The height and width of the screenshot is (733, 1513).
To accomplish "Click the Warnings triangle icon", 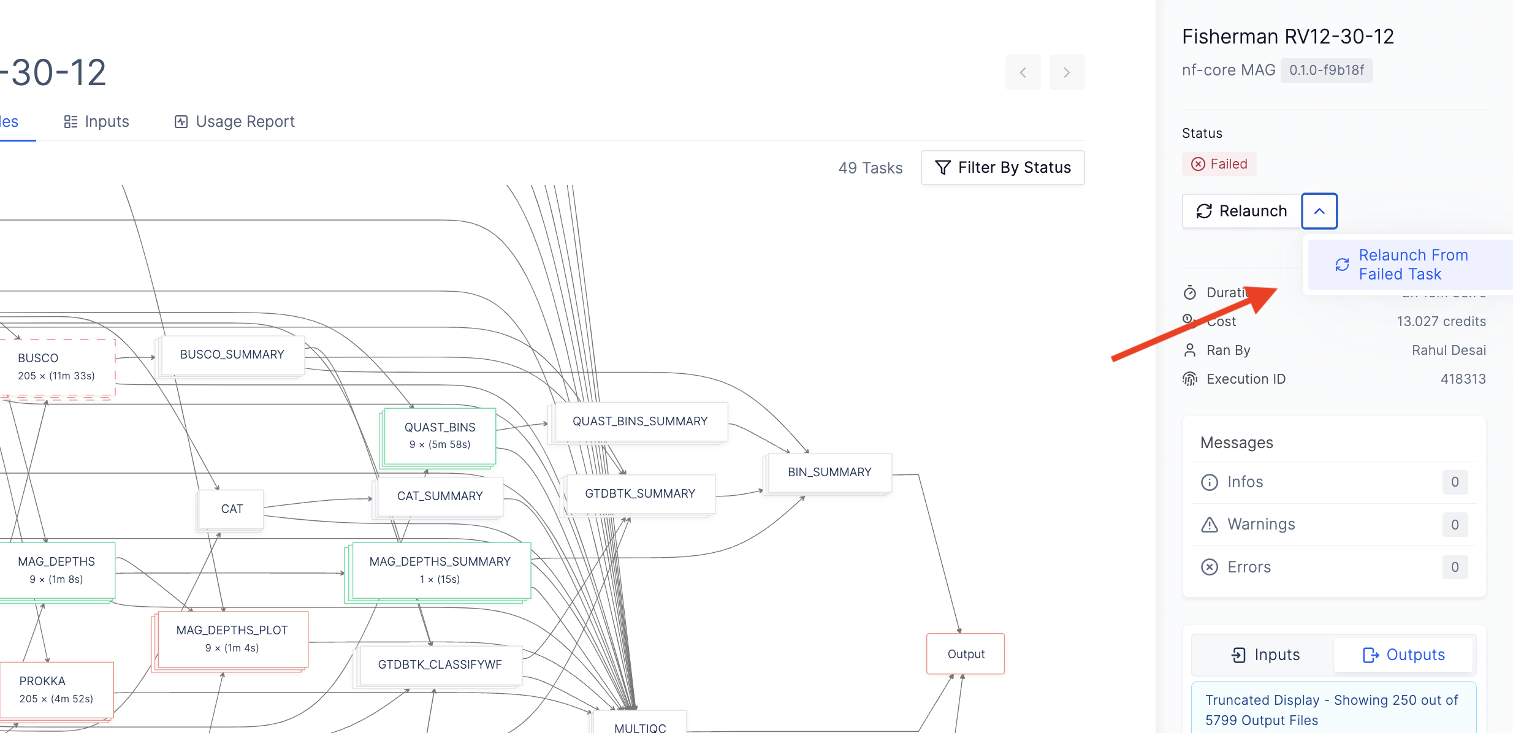I will point(1209,525).
